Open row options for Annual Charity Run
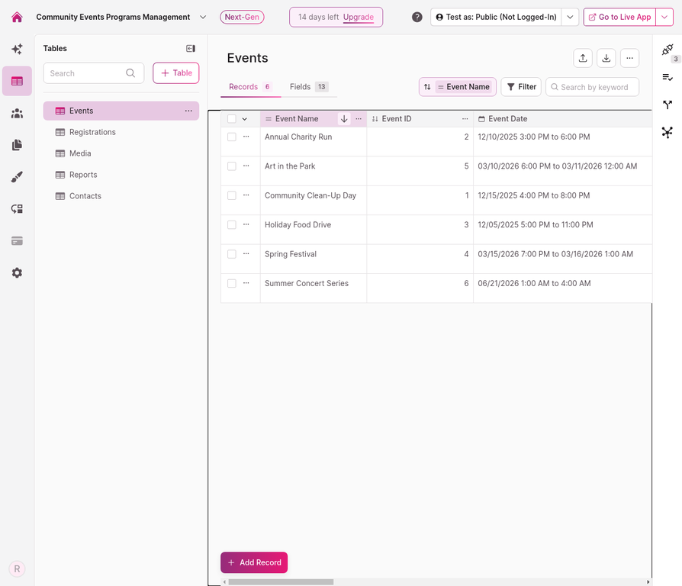Image resolution: width=682 pixels, height=586 pixels. pyautogui.click(x=246, y=137)
